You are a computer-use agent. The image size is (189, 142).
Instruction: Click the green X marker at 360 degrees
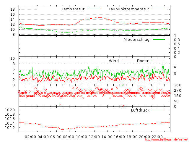123,85
